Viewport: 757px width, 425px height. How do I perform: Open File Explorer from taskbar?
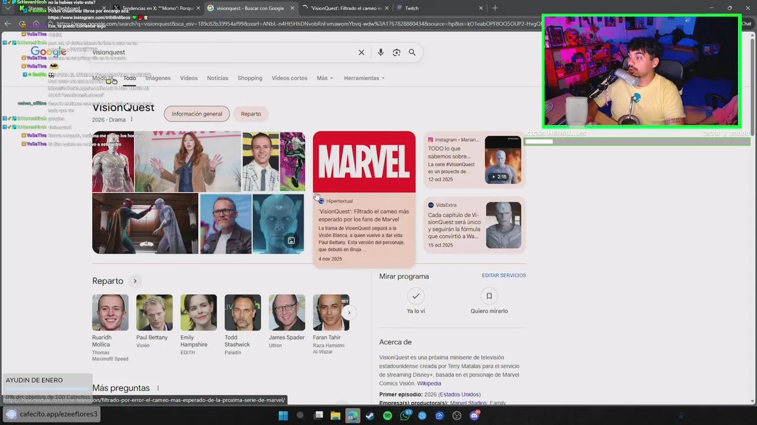[x=335, y=416]
